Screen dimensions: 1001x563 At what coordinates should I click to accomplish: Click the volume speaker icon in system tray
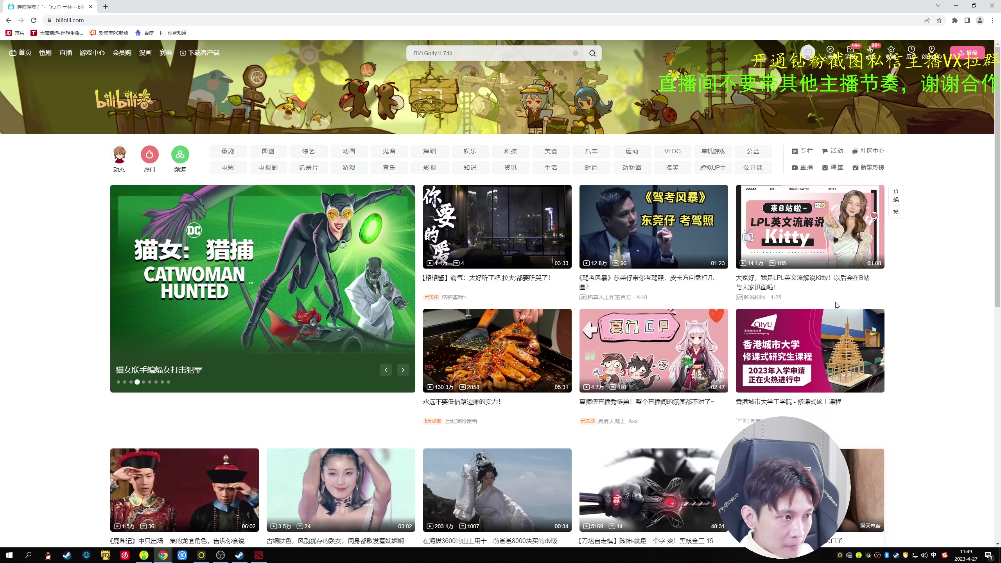(924, 555)
